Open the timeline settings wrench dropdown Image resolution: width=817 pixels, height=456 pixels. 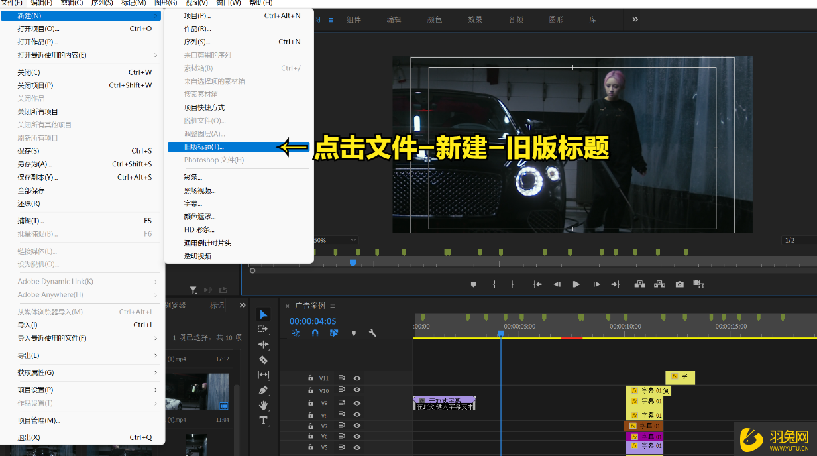point(372,333)
